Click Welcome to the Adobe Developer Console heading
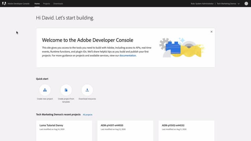Screen dimensions: 251x141 pyautogui.click(x=88, y=40)
